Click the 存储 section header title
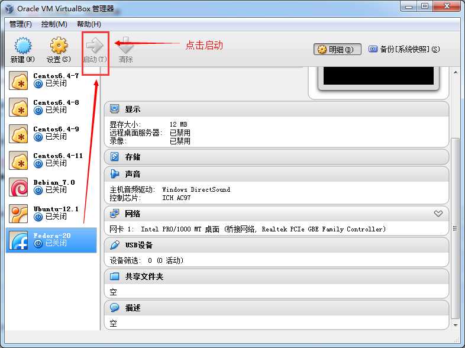The width and height of the screenshot is (465, 348). point(133,157)
